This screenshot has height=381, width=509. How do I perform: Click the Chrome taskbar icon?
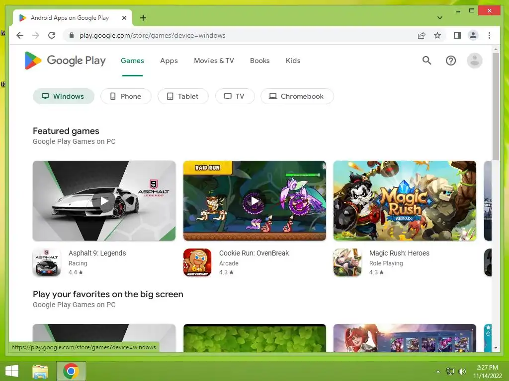[71, 371]
